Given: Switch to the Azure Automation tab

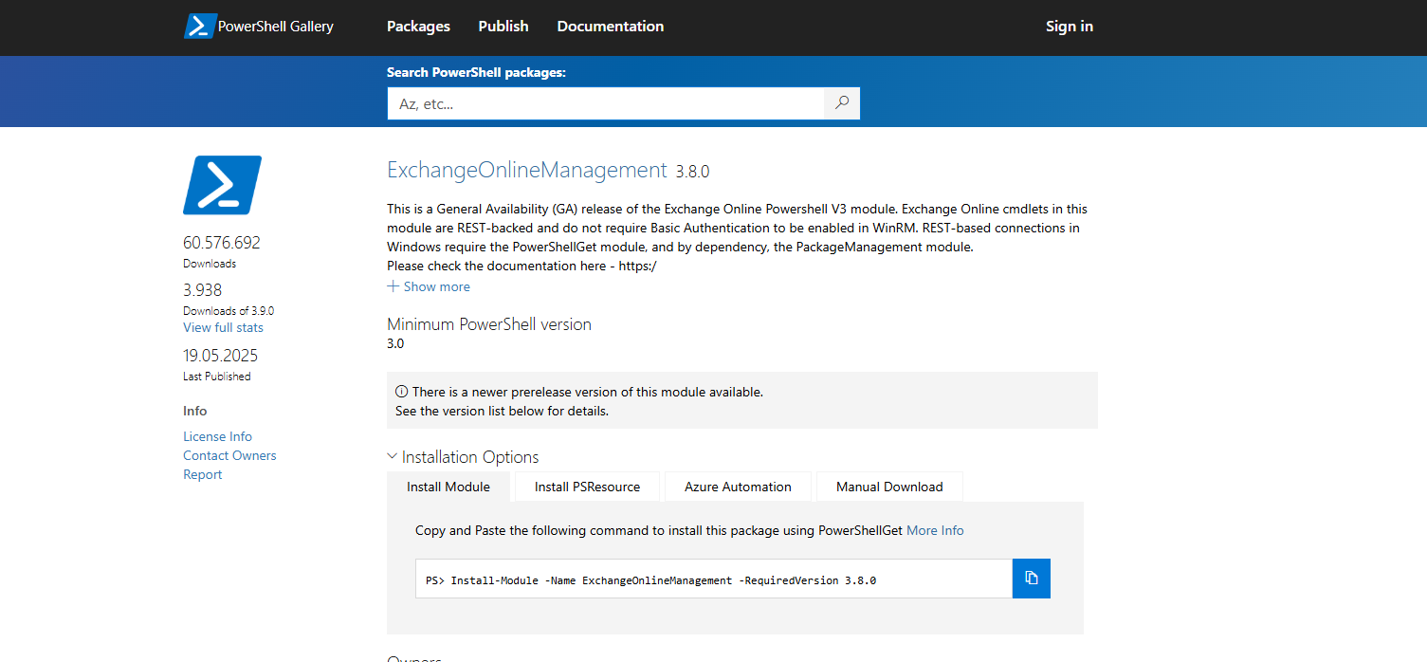Looking at the screenshot, I should 738,487.
